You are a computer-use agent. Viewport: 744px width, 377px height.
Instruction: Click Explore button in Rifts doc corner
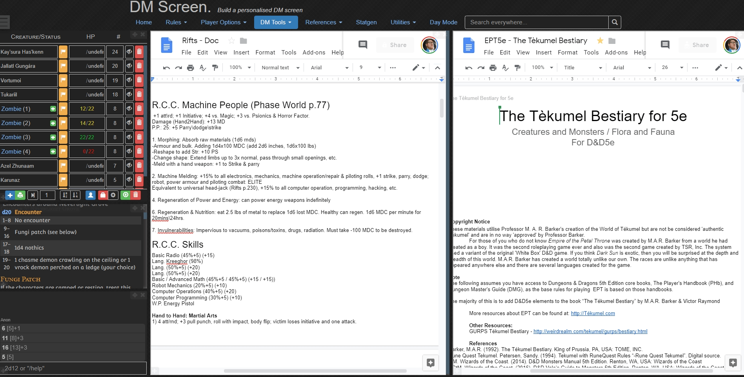point(430,362)
